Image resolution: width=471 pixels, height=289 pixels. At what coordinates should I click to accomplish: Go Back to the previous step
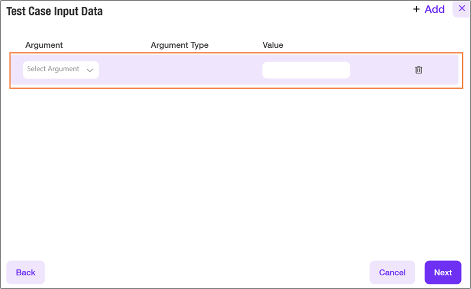pos(26,273)
